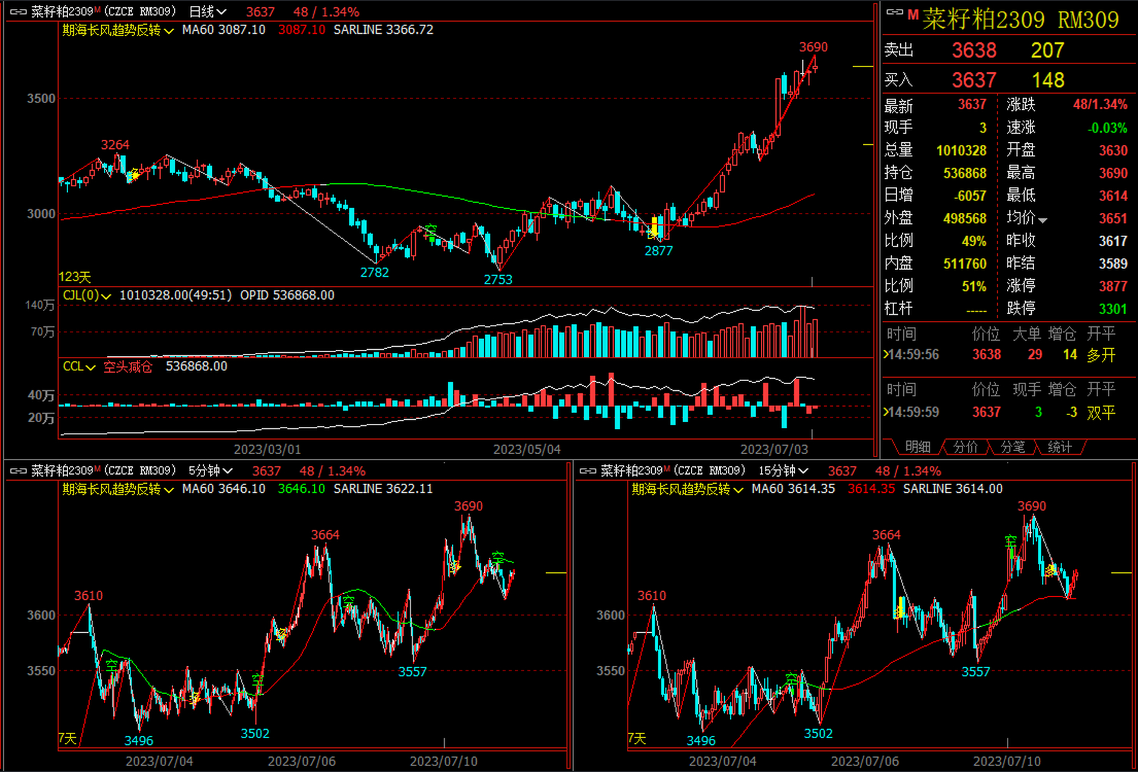Click the 2877 low label on daily chart
1138x772 pixels.
click(658, 251)
